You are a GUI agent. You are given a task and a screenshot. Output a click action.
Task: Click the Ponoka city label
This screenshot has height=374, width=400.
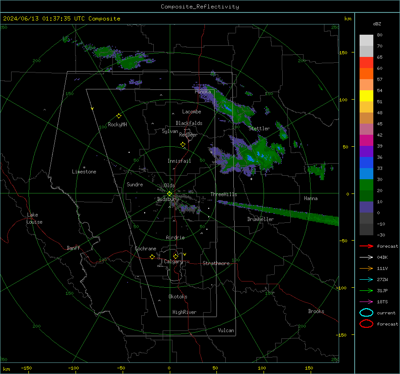pos(203,92)
